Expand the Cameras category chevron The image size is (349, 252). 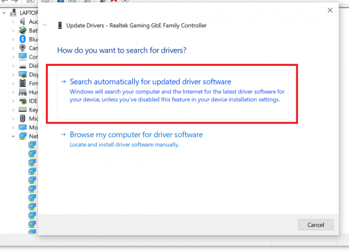(13, 48)
